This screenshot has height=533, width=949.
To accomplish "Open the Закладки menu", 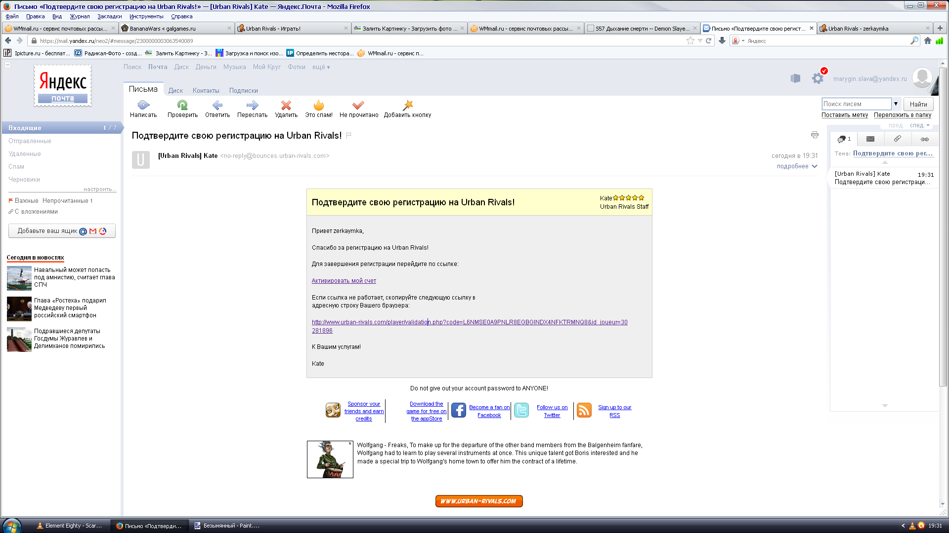I will [109, 16].
